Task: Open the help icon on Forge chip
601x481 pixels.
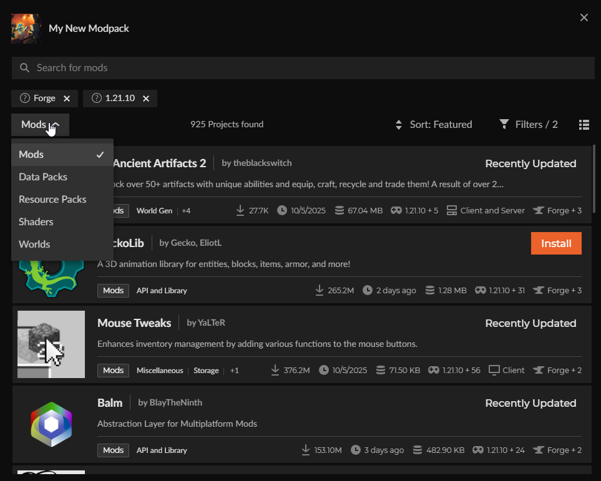Action: (x=25, y=98)
